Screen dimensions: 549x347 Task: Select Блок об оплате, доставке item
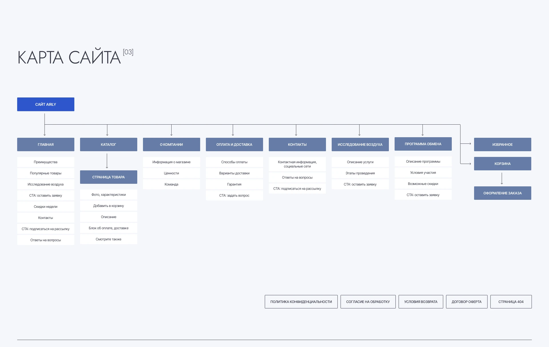coord(109,228)
